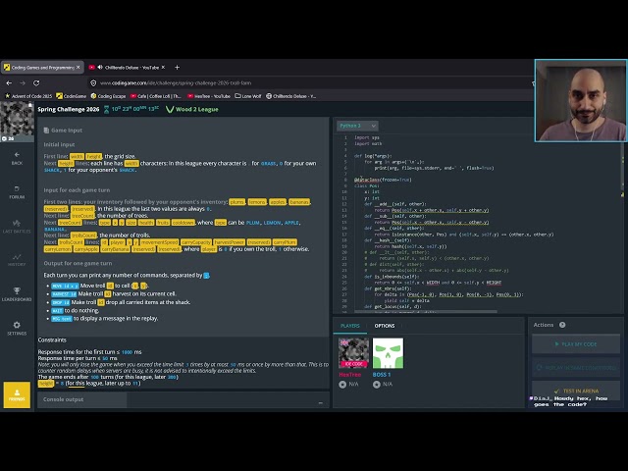Open the yellow FRIENDS button

(x=17, y=394)
